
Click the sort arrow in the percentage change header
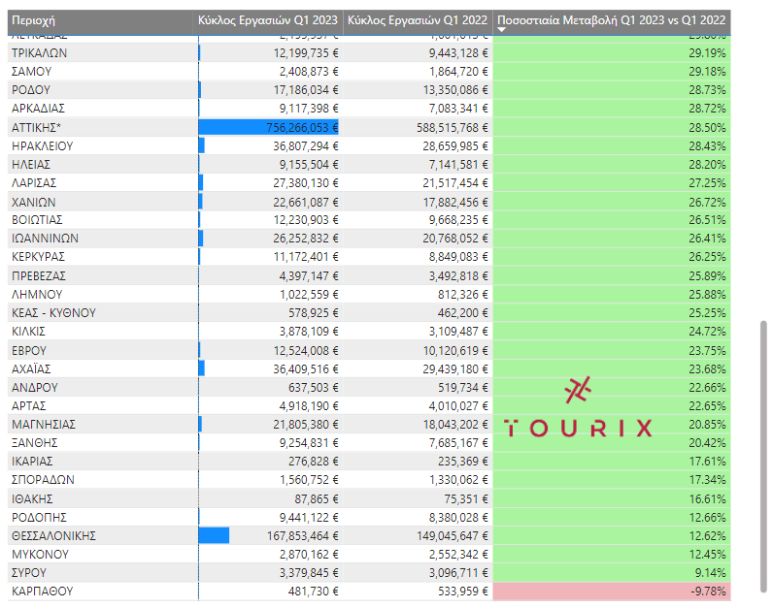pyautogui.click(x=502, y=30)
